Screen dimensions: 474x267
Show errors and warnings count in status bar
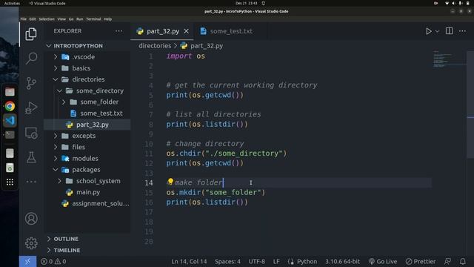pyautogui.click(x=53, y=262)
